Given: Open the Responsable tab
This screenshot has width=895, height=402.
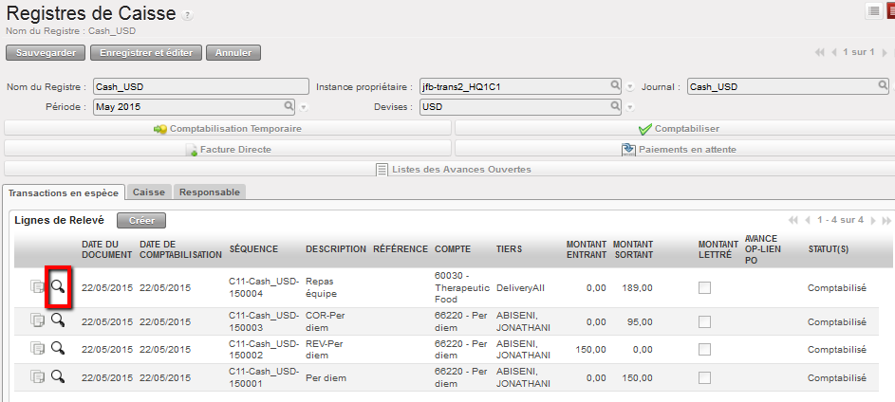Looking at the screenshot, I should pyautogui.click(x=210, y=192).
